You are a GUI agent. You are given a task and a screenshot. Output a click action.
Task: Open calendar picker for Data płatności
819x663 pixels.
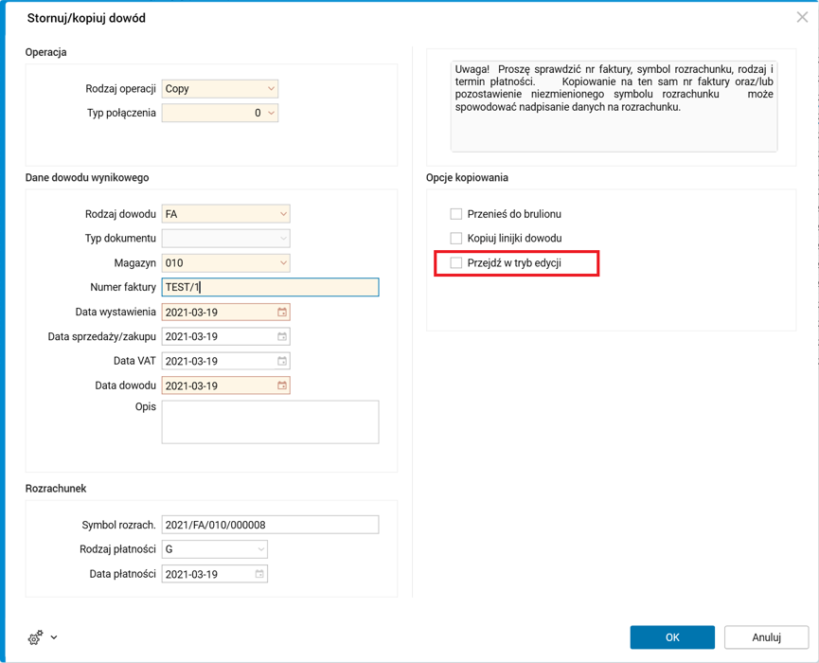coord(259,574)
